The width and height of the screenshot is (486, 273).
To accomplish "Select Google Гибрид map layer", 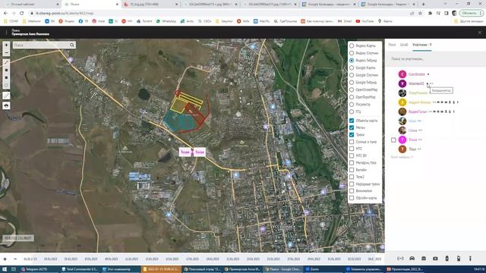I will point(352,83).
